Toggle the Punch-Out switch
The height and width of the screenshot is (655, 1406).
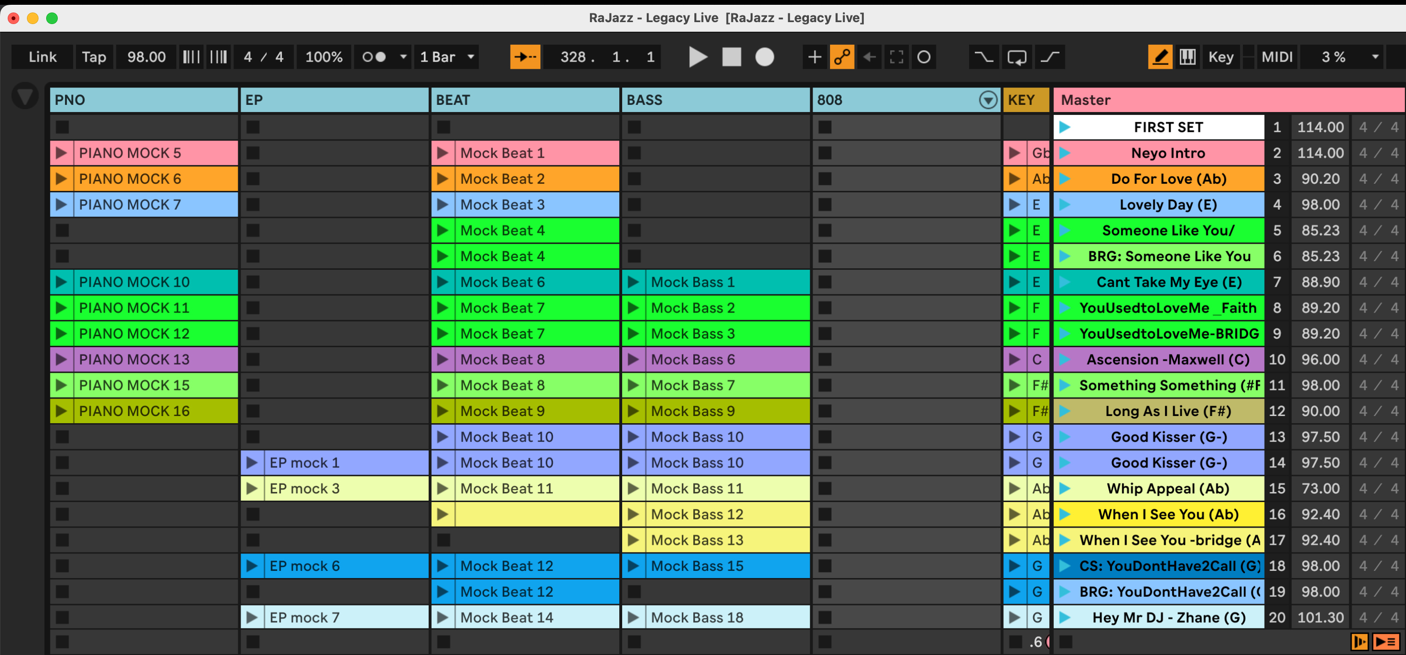pyautogui.click(x=1049, y=57)
